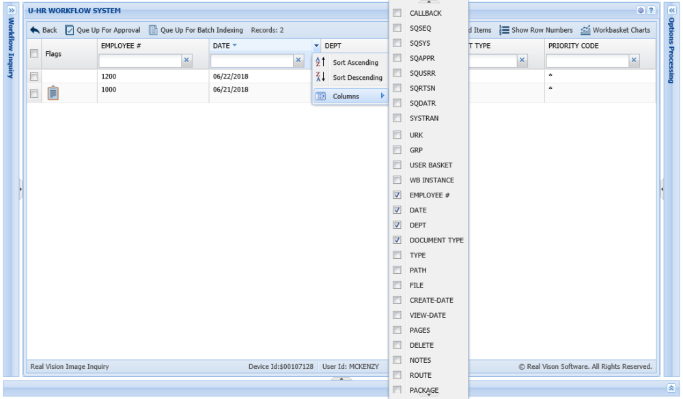Disable the DATE column checkbox
Screen dimensions: 683x399
pos(397,210)
